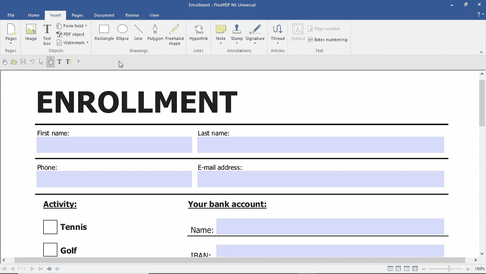Click the Last name input field

[x=321, y=145]
